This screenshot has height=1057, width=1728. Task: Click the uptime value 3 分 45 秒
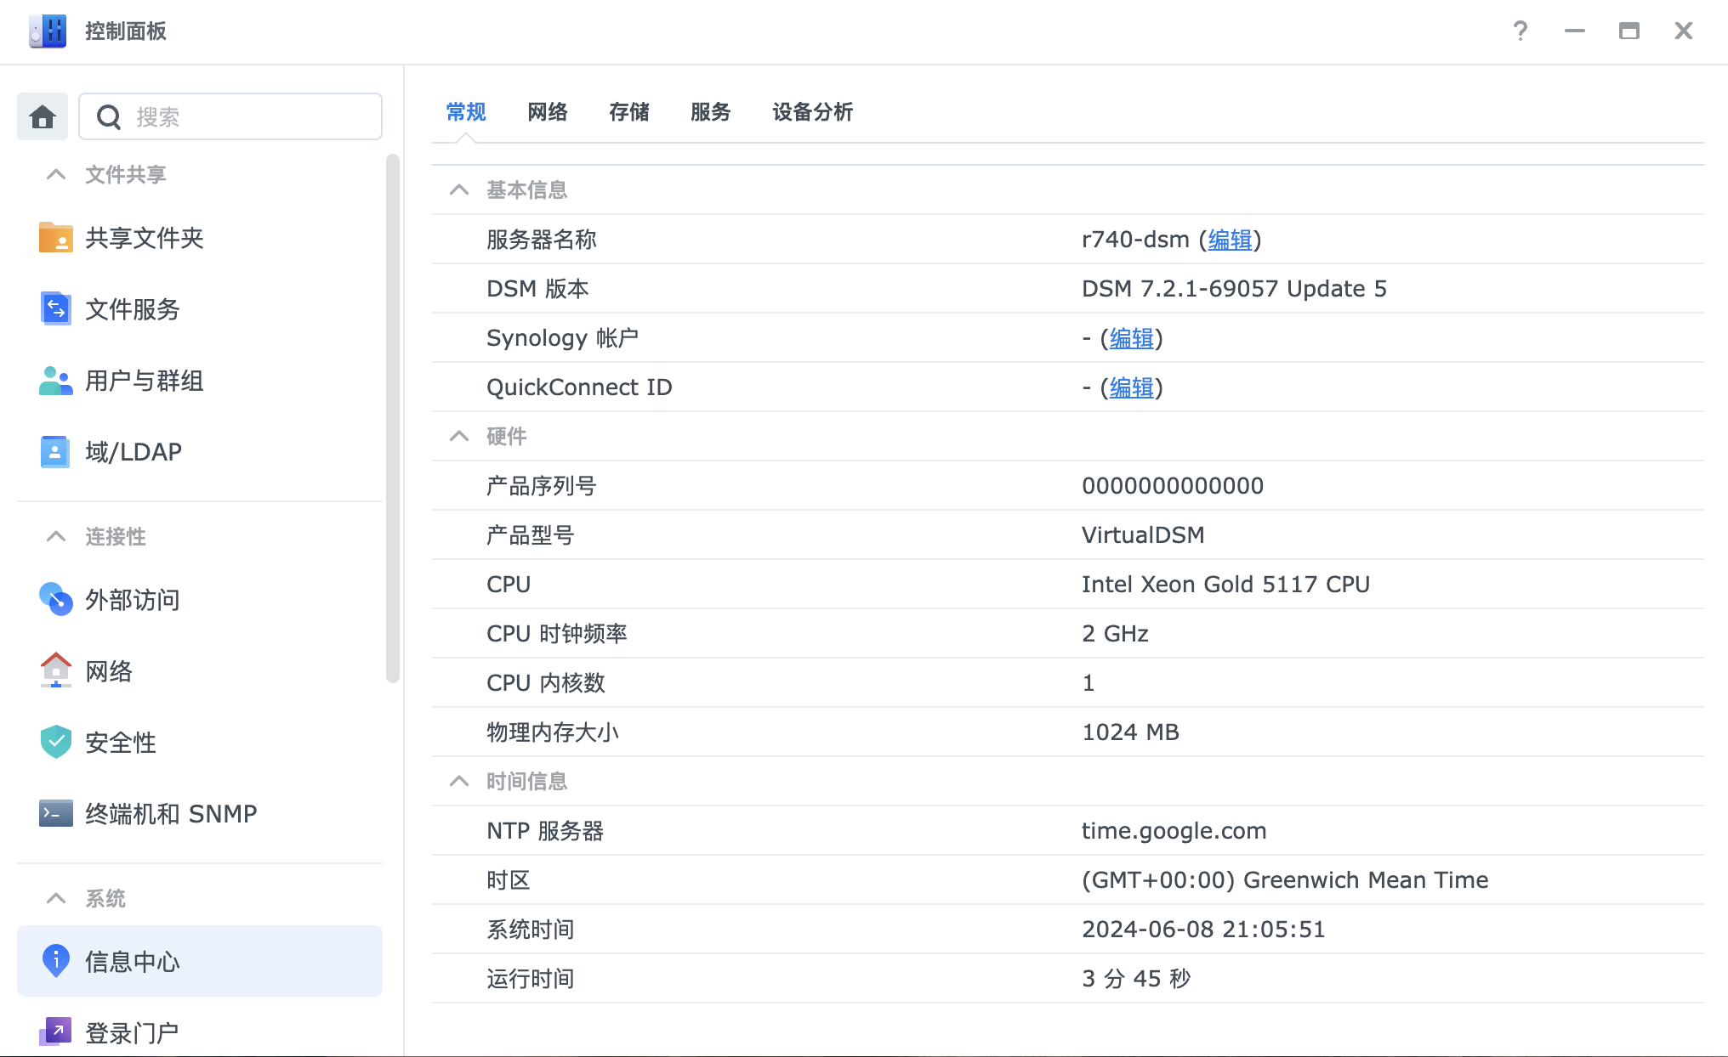click(x=1136, y=980)
